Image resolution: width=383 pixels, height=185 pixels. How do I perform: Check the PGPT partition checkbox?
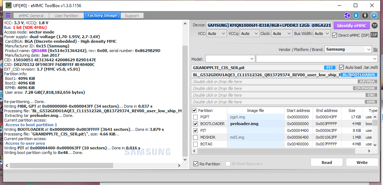click(195, 117)
